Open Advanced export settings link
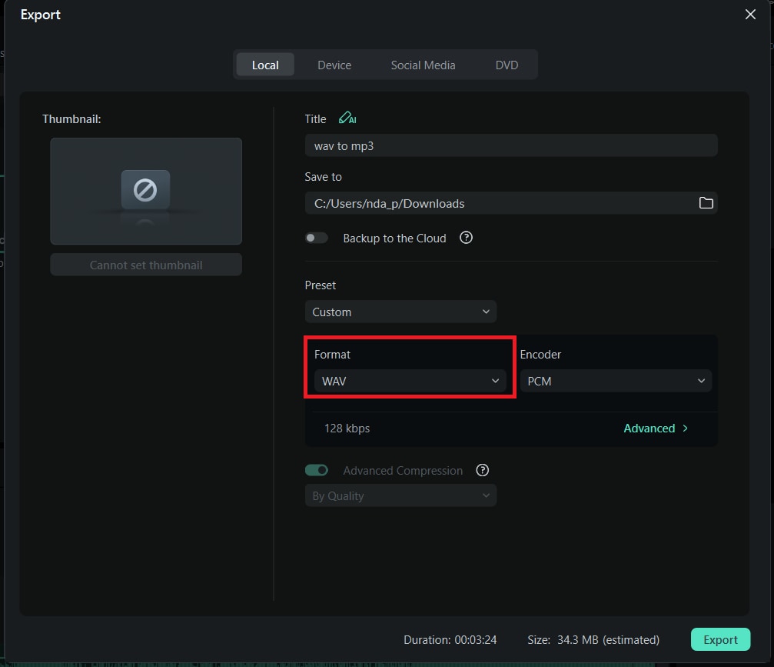 (650, 428)
